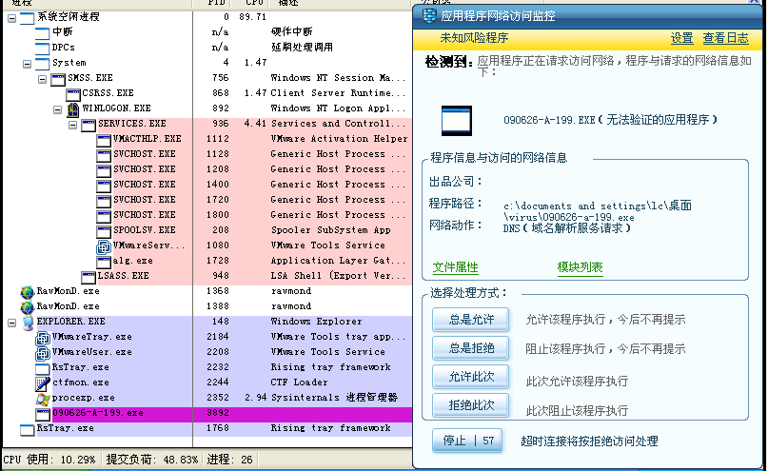Click the RsTray.exe icon for PID 1768

27,430
